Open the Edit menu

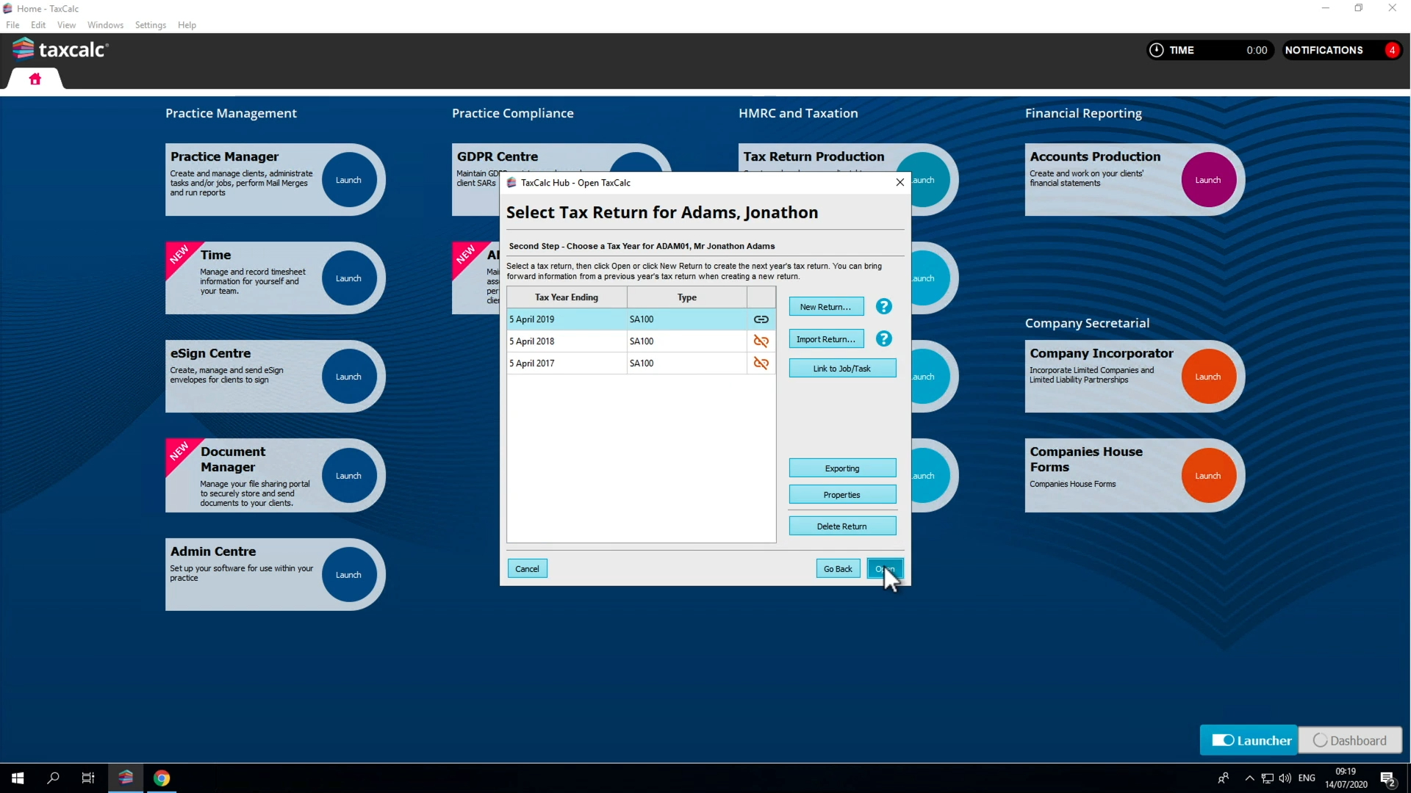coord(38,25)
